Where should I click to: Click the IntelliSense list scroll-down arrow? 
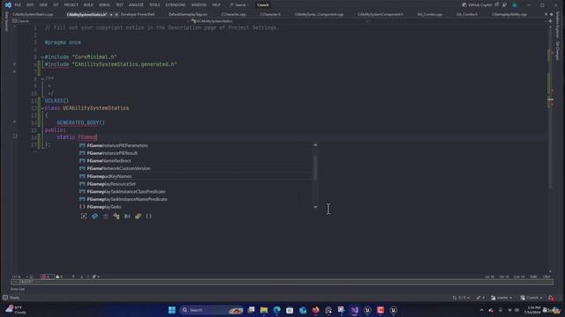pyautogui.click(x=315, y=207)
